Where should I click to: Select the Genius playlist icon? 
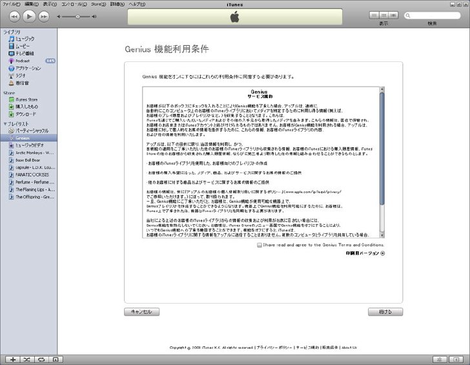pyautogui.click(x=12, y=138)
